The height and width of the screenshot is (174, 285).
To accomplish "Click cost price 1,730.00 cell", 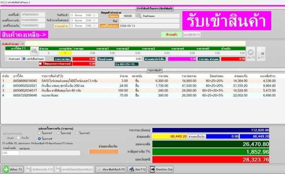I will point(162,86).
